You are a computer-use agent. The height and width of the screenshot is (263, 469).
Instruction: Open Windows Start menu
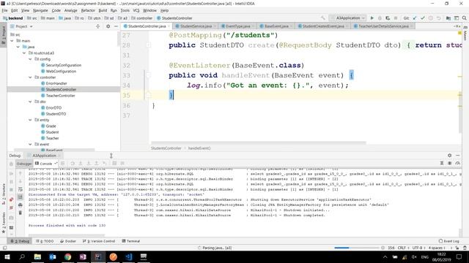7,256
